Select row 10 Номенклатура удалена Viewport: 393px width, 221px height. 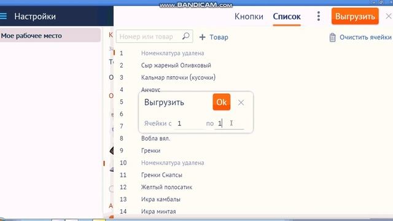173,163
